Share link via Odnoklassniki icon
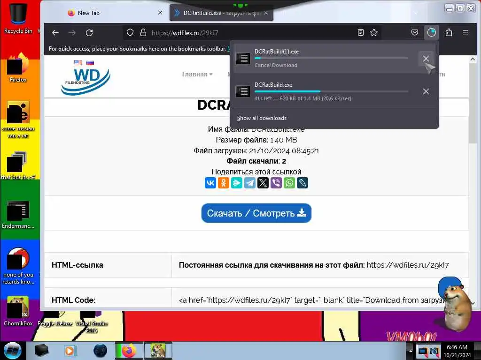The height and width of the screenshot is (360, 481). pyautogui.click(x=224, y=183)
